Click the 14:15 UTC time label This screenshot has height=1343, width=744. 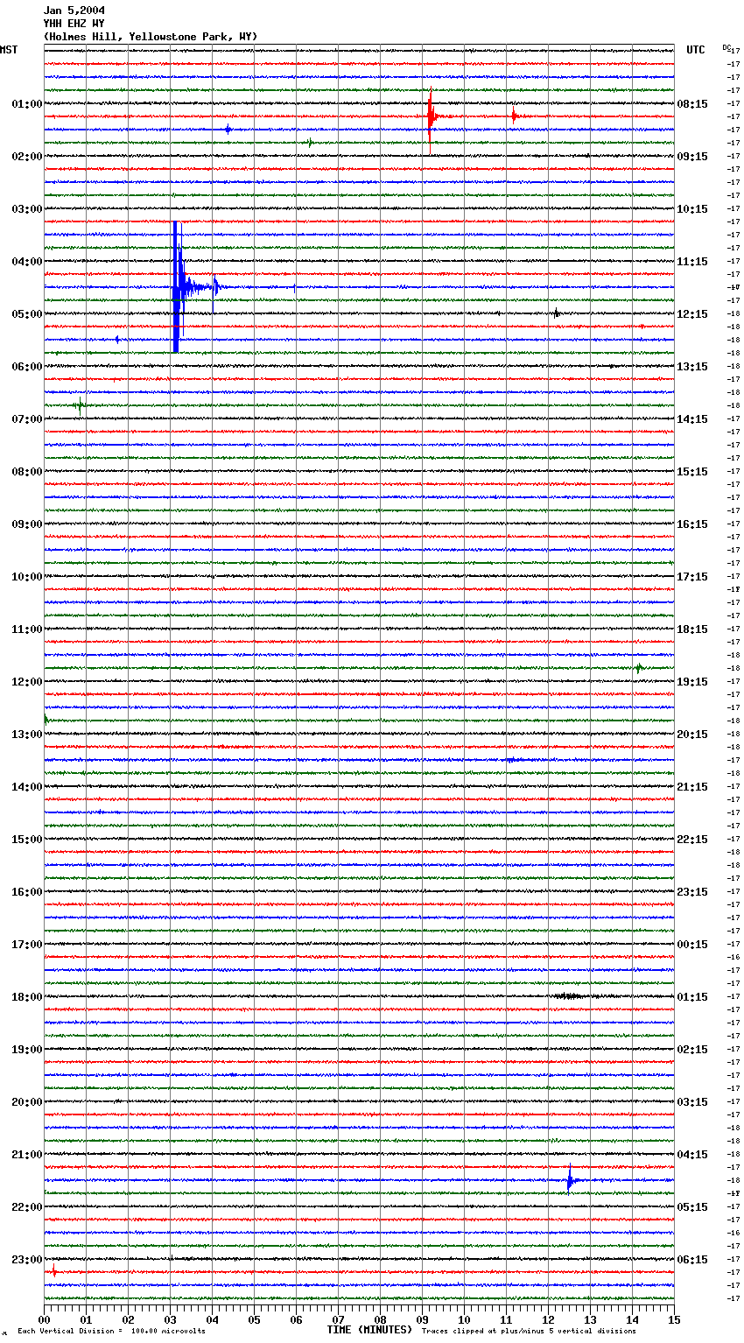click(x=692, y=419)
